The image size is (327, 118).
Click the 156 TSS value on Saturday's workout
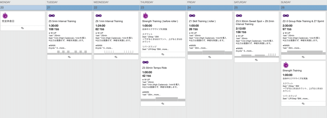click(241, 32)
